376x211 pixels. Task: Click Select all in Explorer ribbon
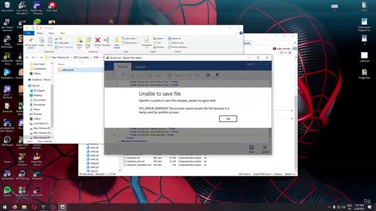pyautogui.click(x=174, y=39)
